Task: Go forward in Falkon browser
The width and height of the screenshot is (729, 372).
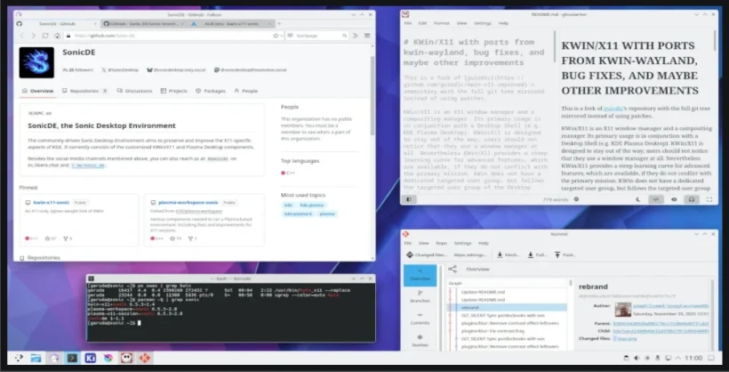Action: (x=33, y=36)
